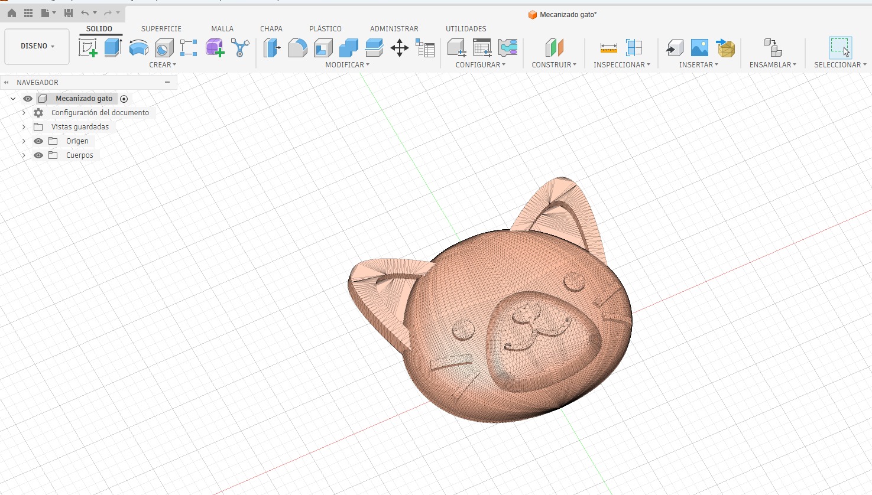Undo the last action
The image size is (872, 495).
click(85, 13)
